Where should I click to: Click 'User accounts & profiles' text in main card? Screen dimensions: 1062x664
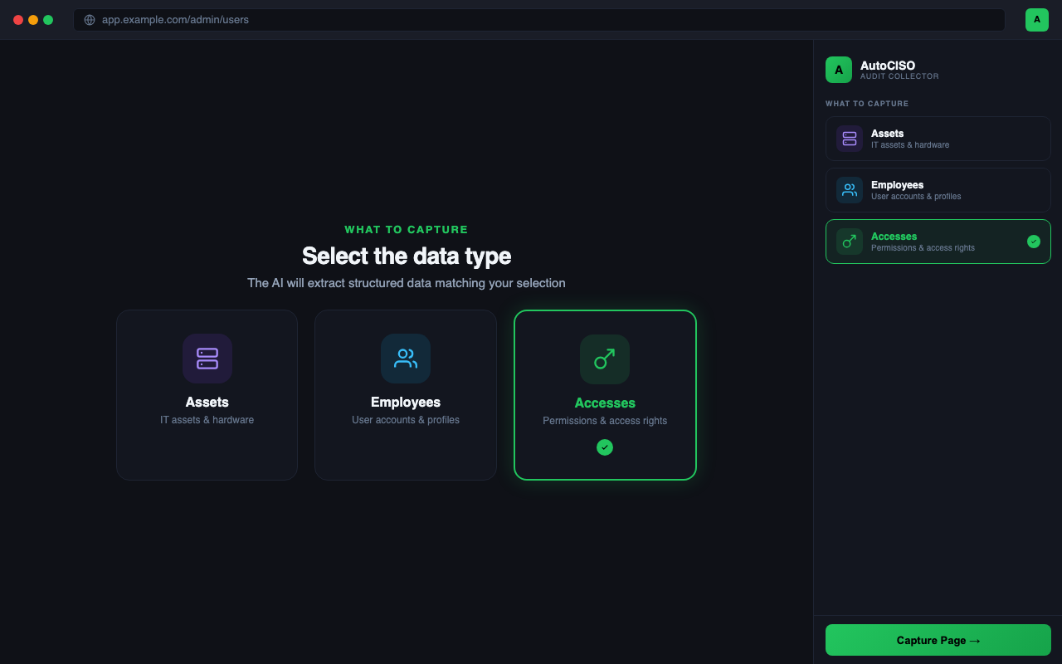406,420
